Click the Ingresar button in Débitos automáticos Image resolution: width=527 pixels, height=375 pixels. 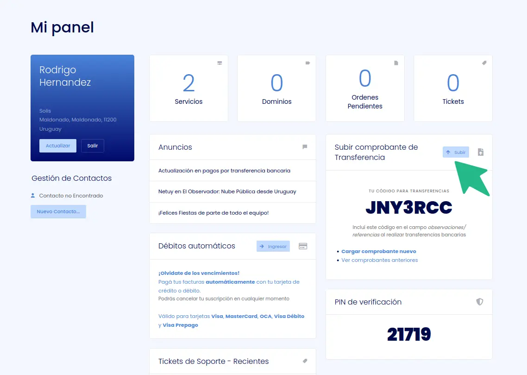tap(273, 246)
